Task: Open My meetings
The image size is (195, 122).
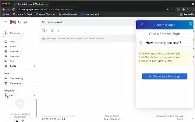Action: pos(16,83)
